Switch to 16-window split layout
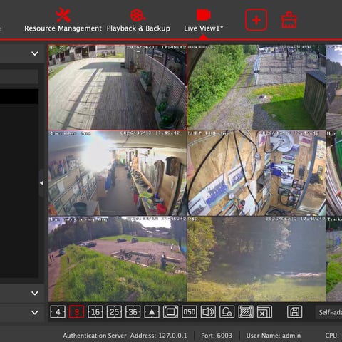This screenshot has width=342, height=342. click(95, 311)
